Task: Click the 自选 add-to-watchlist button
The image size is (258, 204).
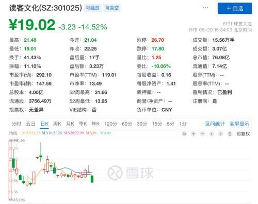Action: pos(235,8)
